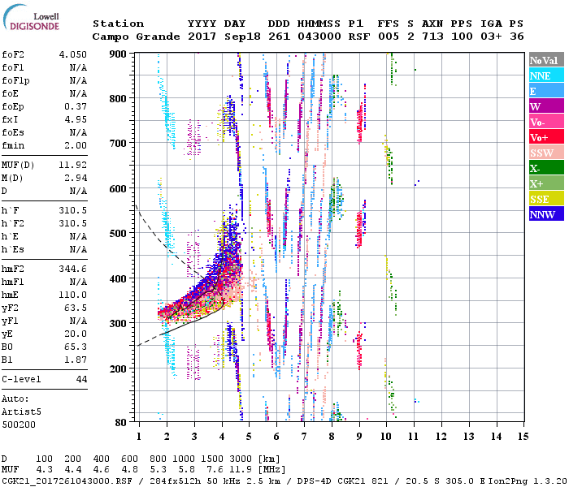Click the SSW light pink legend swatch
The width and height of the screenshot is (569, 487).
click(545, 153)
